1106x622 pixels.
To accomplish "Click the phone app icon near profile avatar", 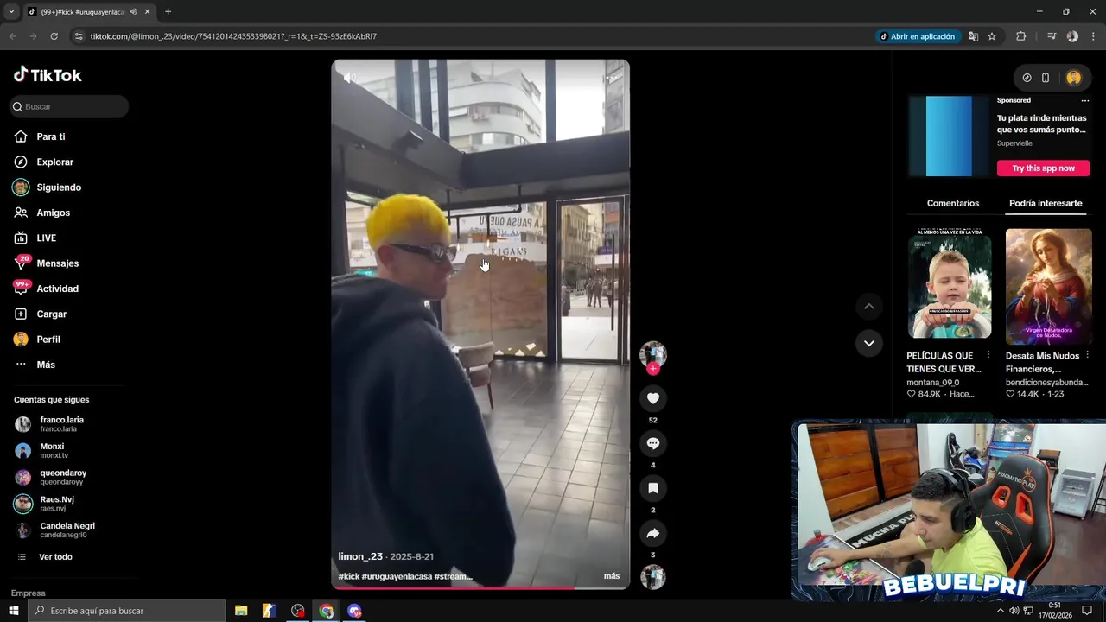I will pyautogui.click(x=1046, y=78).
